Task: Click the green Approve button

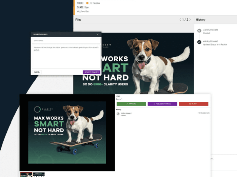Action: [x=131, y=104]
